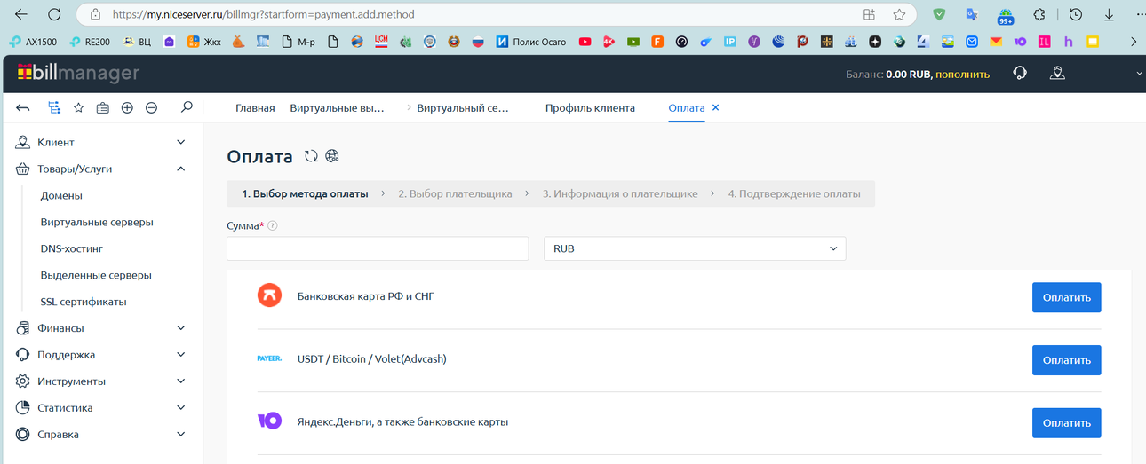Click the browser back arrow
The height and width of the screenshot is (464, 1146).
click(21, 15)
